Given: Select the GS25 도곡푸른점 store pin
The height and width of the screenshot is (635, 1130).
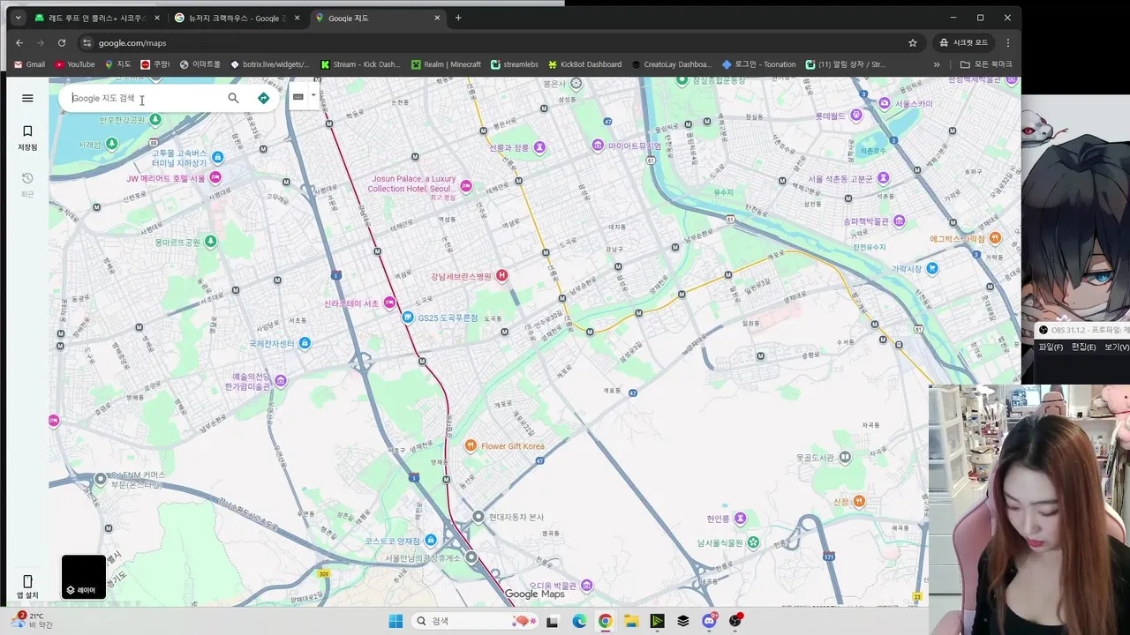Looking at the screenshot, I should (x=408, y=317).
